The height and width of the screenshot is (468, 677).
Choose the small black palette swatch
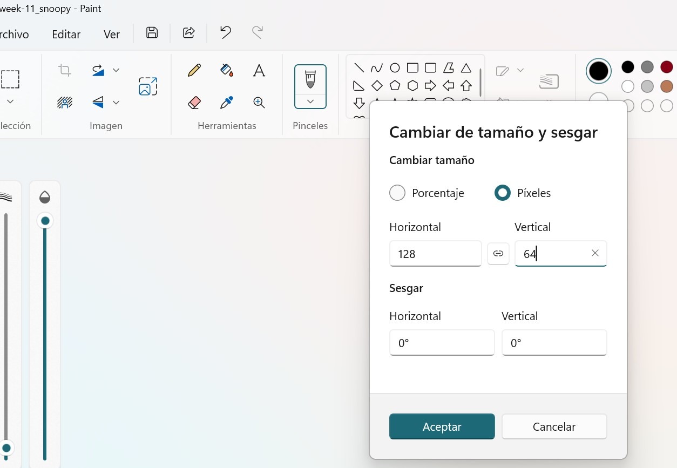click(628, 67)
